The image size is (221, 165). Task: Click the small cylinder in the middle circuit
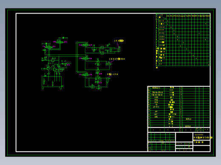click(109, 64)
